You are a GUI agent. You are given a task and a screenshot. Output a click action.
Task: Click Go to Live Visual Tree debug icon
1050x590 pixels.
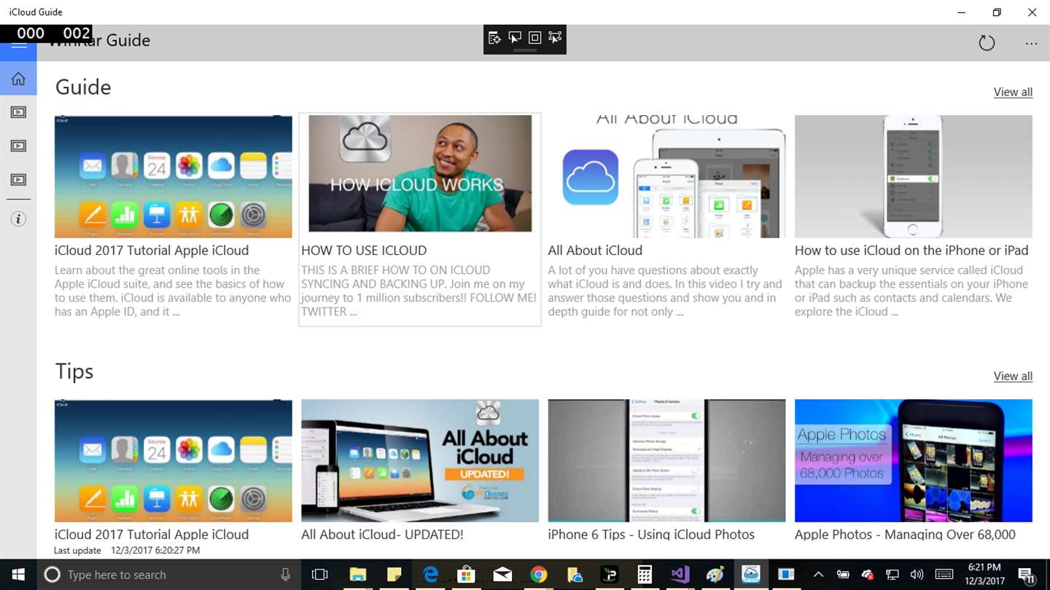tap(494, 38)
